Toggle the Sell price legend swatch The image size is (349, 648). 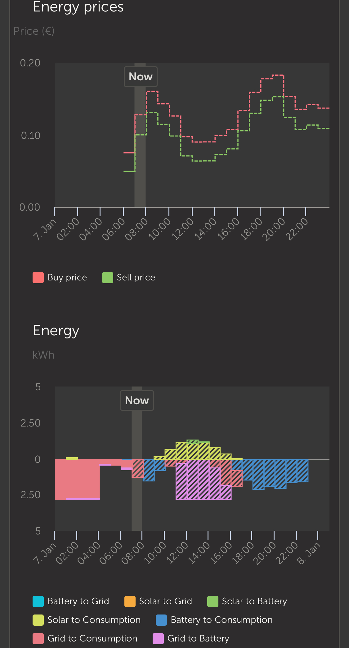click(x=108, y=278)
